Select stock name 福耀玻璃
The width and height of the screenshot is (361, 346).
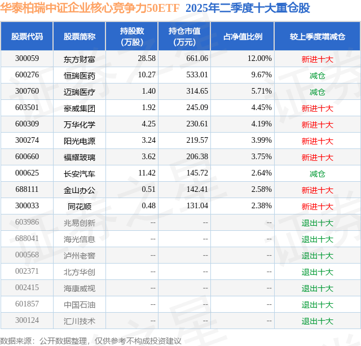(80, 157)
